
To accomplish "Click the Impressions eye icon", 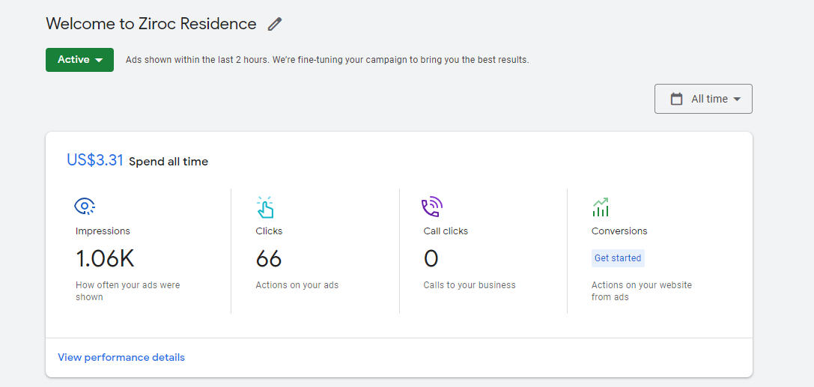I will (x=85, y=207).
